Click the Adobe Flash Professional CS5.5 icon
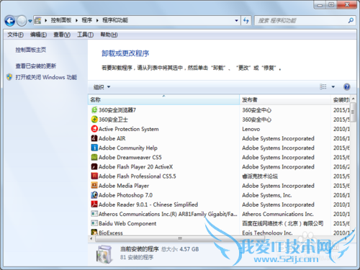Image resolution: width=360 pixels, height=270 pixels. pyautogui.click(x=94, y=176)
